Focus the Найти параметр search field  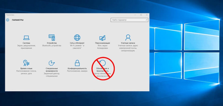point(129,20)
